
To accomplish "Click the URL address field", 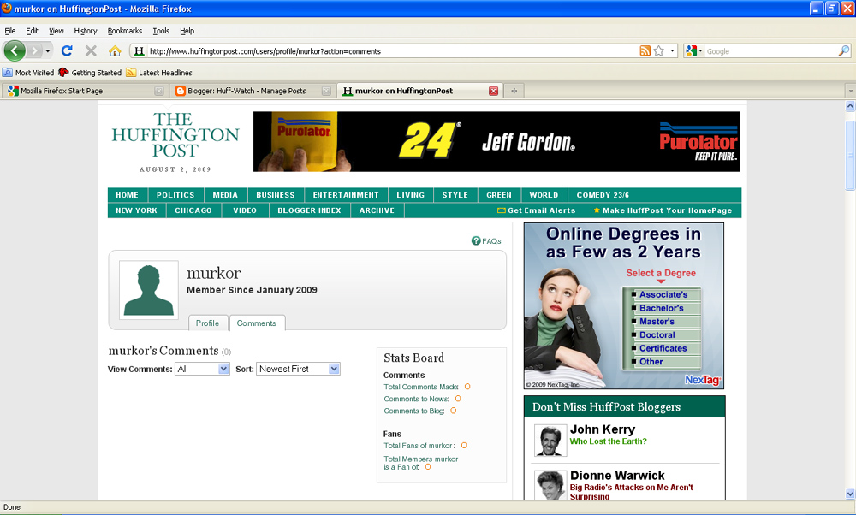I will pos(392,51).
